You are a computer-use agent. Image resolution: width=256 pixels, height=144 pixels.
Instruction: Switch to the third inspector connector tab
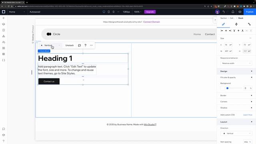[249, 24]
